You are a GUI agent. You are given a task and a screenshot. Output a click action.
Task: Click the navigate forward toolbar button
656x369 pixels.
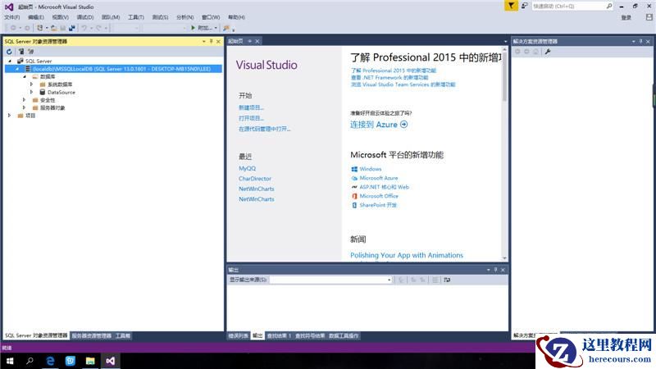tap(27, 28)
